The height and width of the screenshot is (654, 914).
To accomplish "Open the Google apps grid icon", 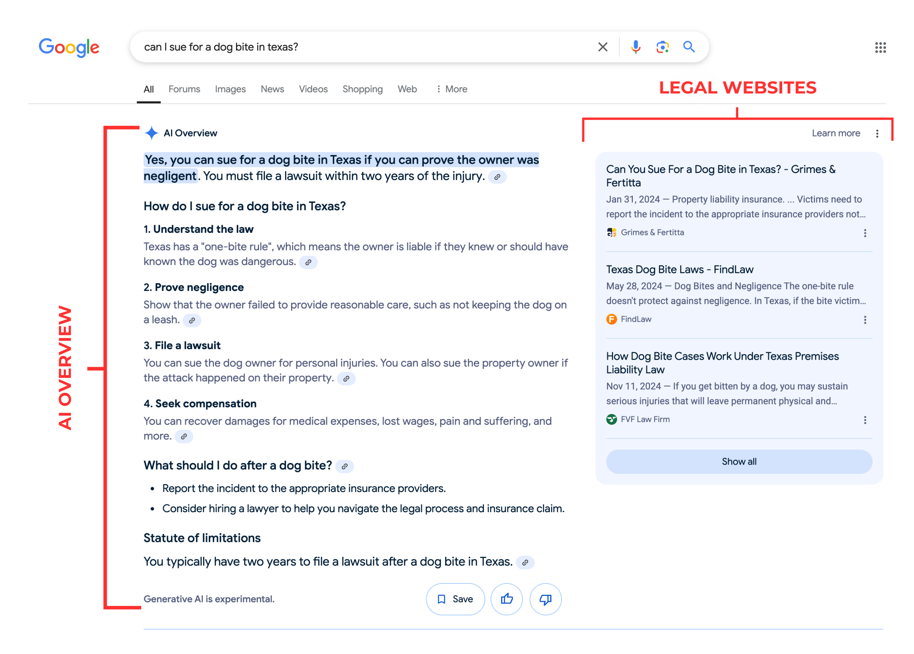I will (x=881, y=48).
